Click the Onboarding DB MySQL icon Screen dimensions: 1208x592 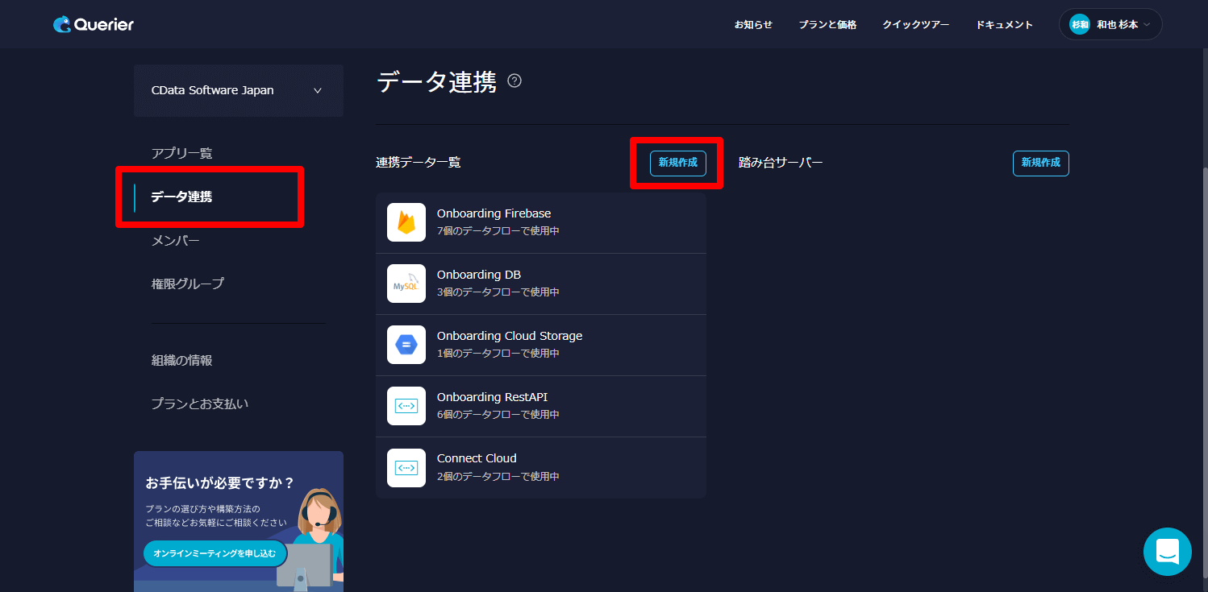click(x=406, y=284)
